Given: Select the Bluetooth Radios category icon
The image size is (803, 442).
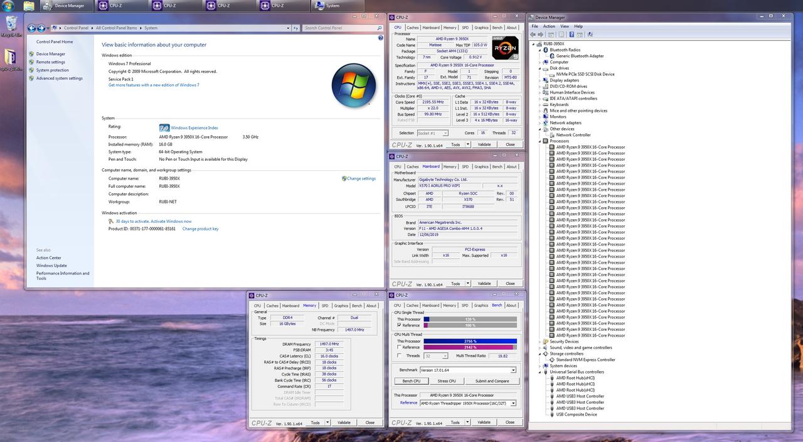Looking at the screenshot, I should [x=546, y=50].
